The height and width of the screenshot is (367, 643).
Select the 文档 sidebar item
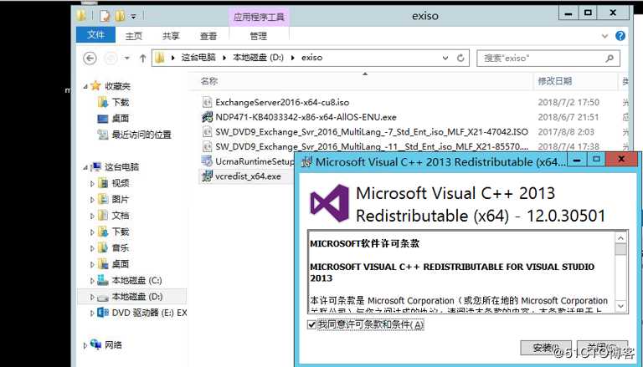[x=121, y=216]
